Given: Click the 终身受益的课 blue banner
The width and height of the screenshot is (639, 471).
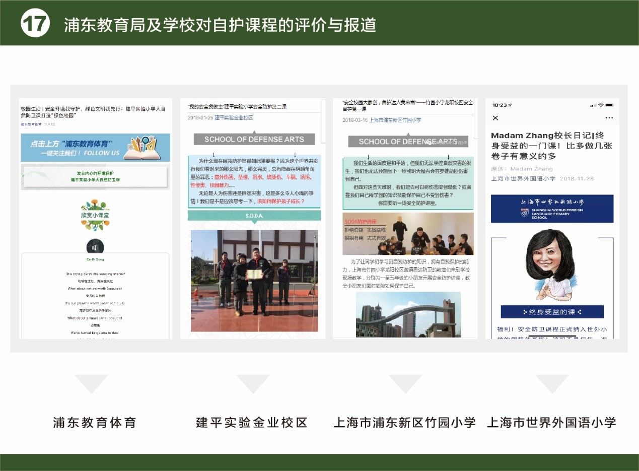Looking at the screenshot, I should pos(552,312).
